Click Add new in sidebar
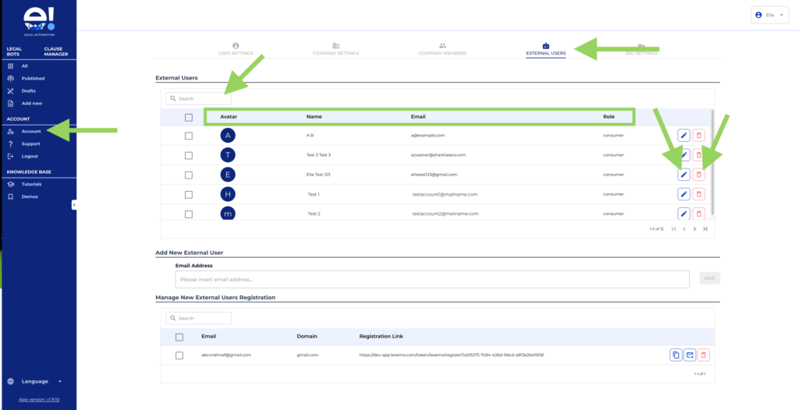799x410 pixels. pyautogui.click(x=31, y=104)
